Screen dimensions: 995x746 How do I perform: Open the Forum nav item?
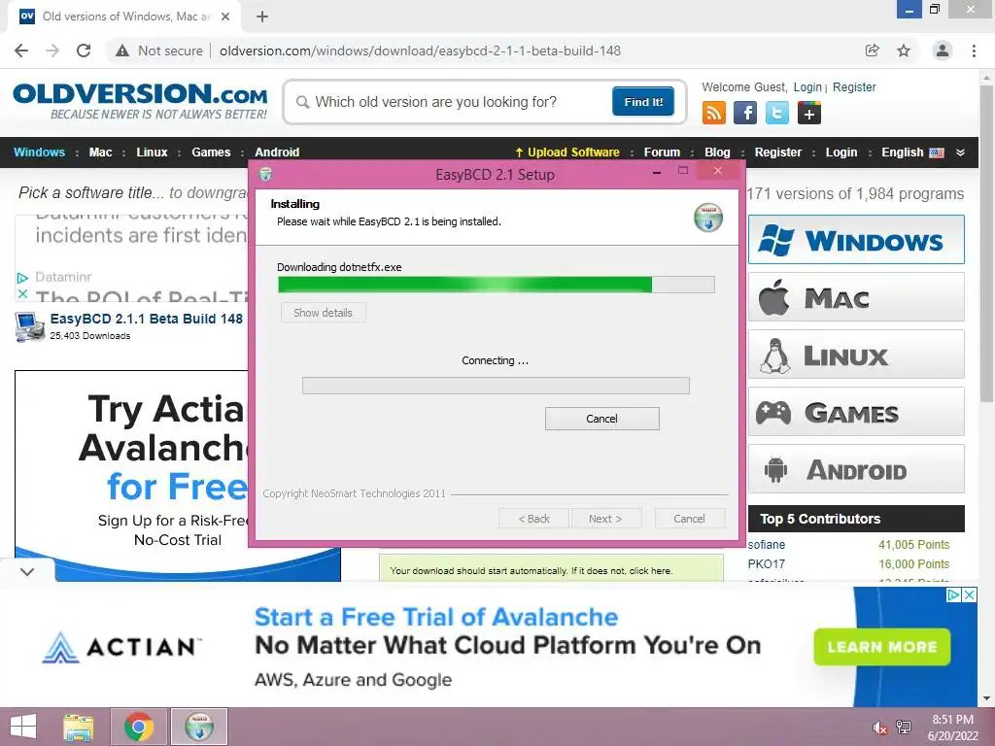pyautogui.click(x=662, y=153)
